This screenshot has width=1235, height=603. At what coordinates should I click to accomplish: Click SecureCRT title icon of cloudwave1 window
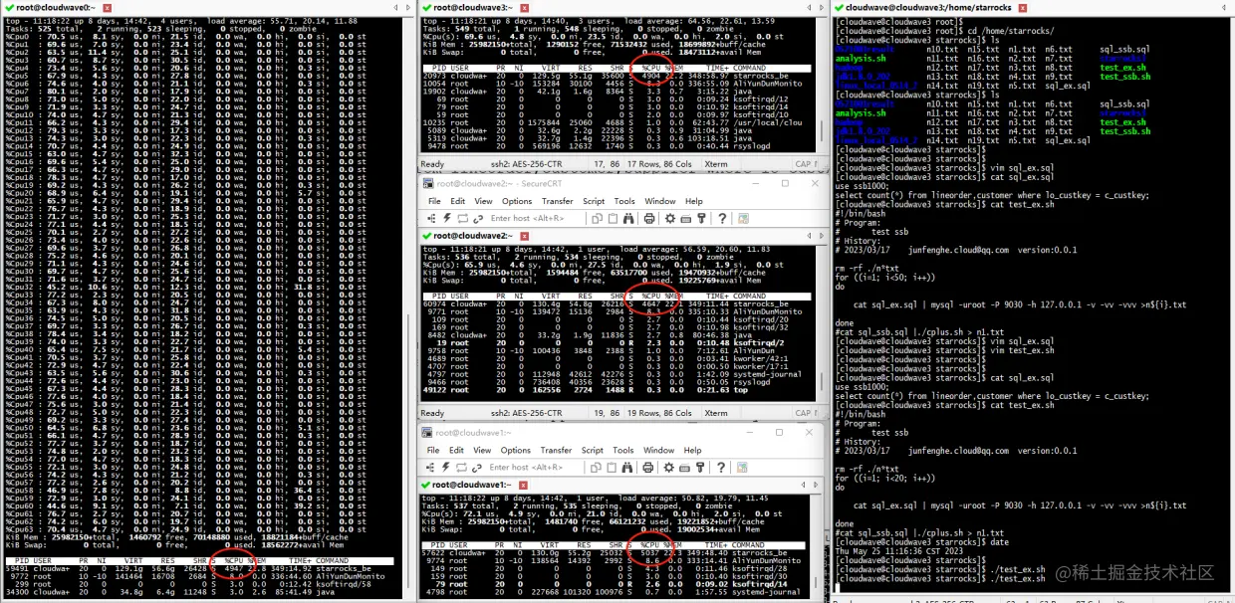click(426, 432)
